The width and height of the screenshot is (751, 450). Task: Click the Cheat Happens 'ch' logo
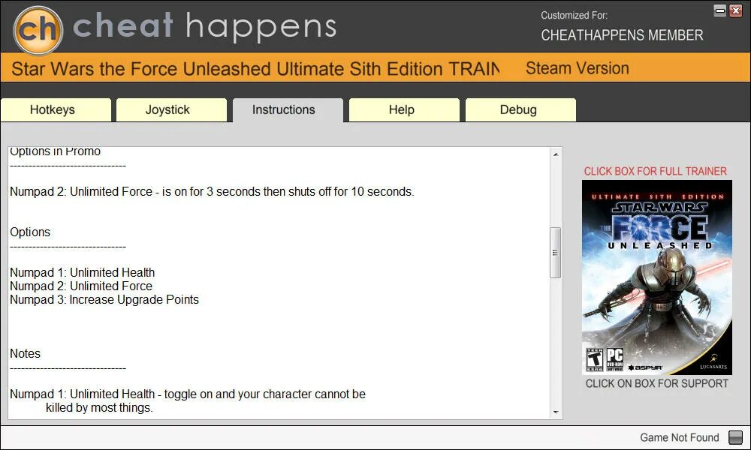(38, 30)
